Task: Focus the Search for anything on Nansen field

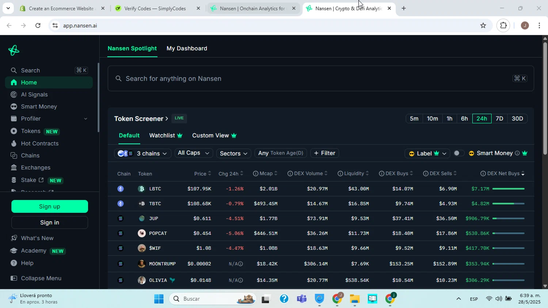Action: point(321,79)
